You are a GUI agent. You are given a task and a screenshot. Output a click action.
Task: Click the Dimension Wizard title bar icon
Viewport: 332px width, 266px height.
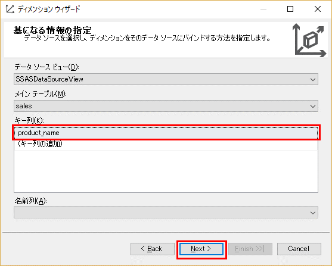coord(10,9)
